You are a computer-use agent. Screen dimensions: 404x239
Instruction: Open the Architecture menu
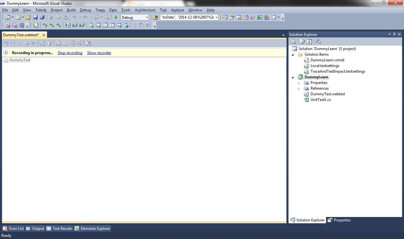click(x=145, y=10)
